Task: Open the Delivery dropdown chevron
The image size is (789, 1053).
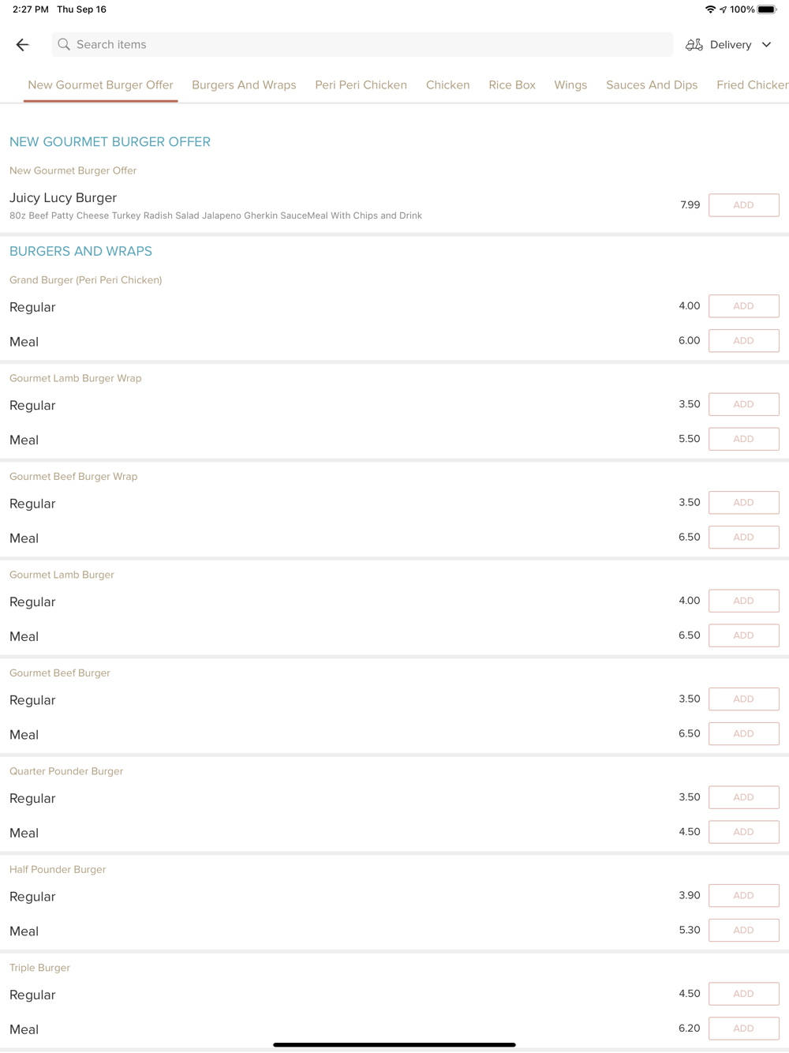Action: [766, 45]
